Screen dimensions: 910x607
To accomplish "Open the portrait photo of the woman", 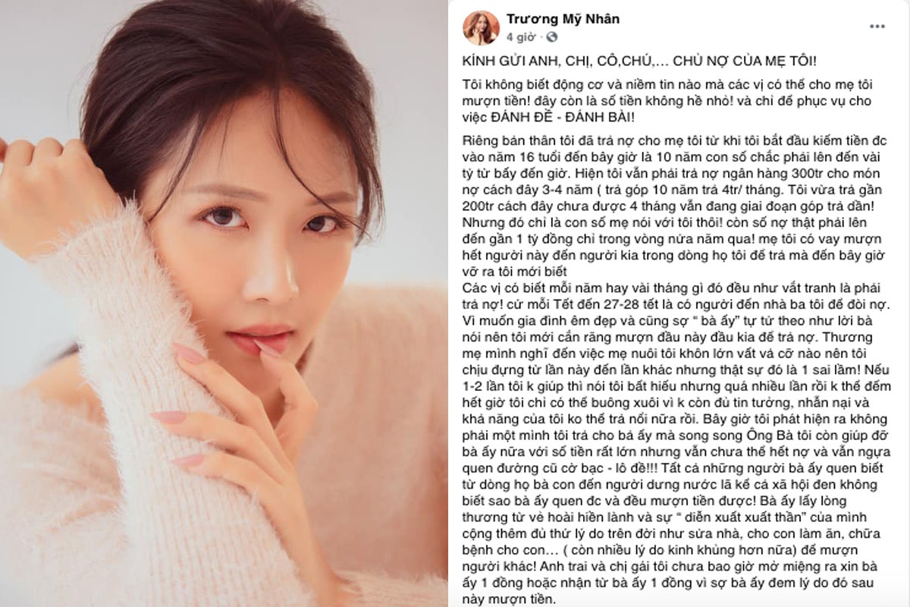I will pyautogui.click(x=224, y=303).
